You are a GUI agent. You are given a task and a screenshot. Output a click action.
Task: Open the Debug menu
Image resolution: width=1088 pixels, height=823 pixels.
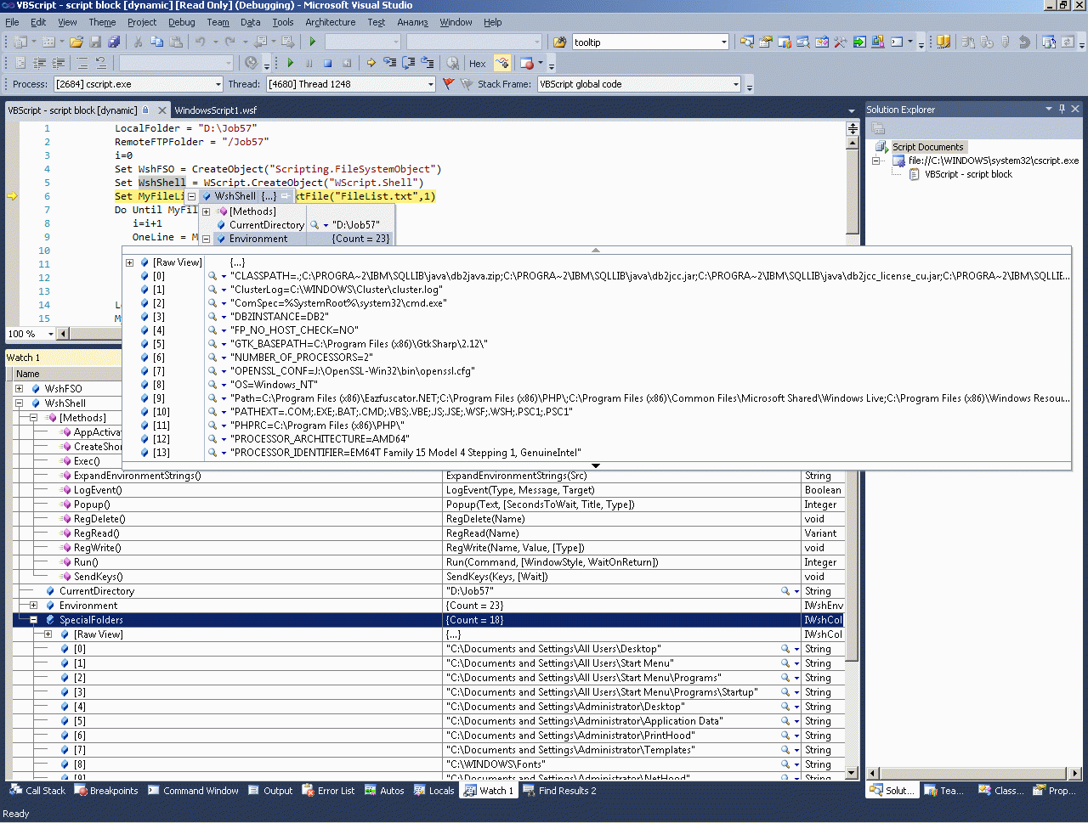[x=181, y=22]
